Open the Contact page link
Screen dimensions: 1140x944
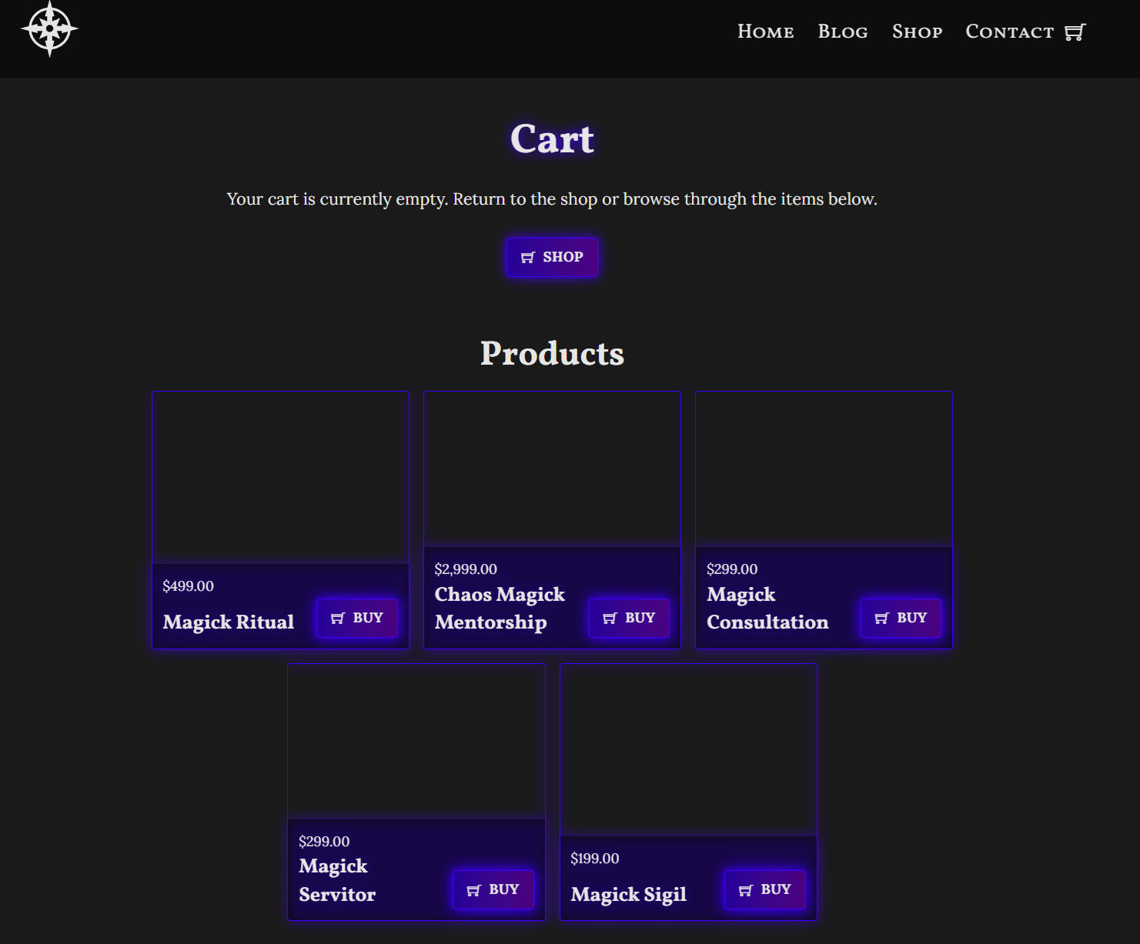pyautogui.click(x=1009, y=32)
